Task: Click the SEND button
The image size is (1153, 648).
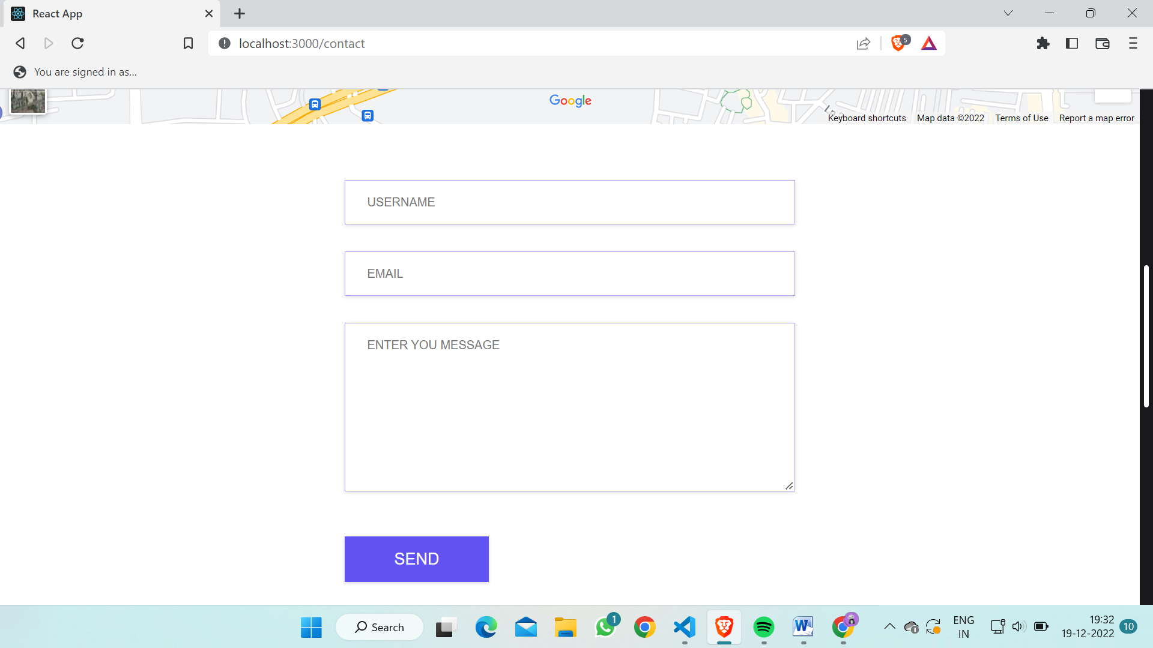Action: (x=416, y=559)
